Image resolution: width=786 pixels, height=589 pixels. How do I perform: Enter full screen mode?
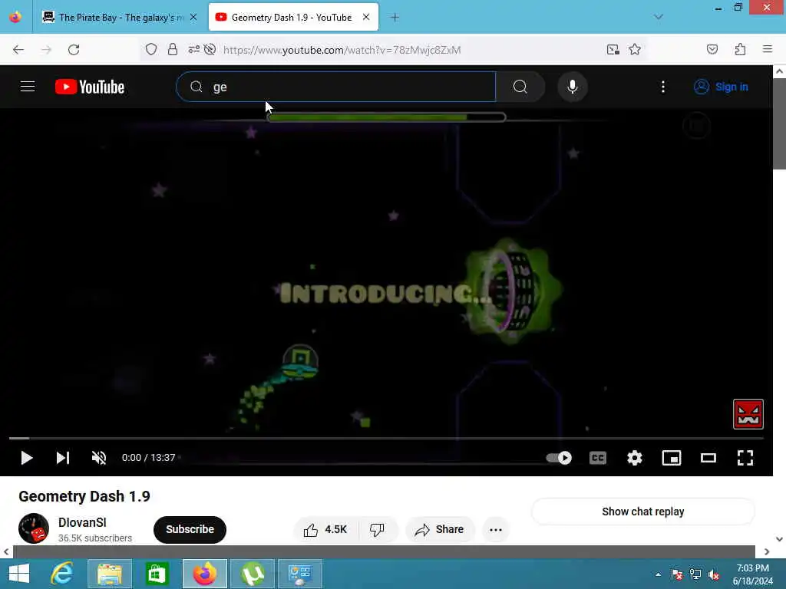click(x=745, y=458)
